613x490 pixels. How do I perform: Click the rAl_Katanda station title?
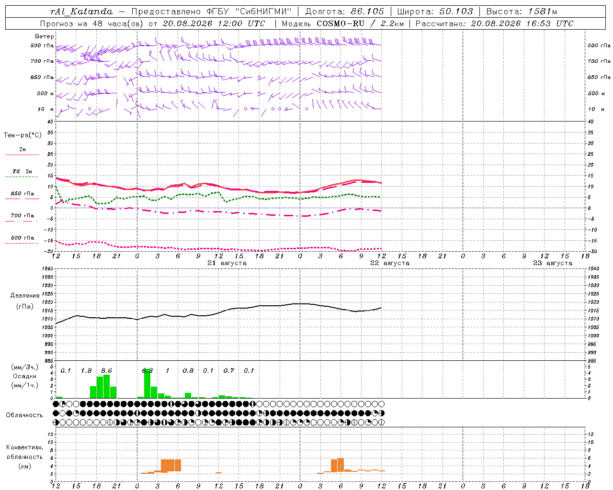point(81,11)
